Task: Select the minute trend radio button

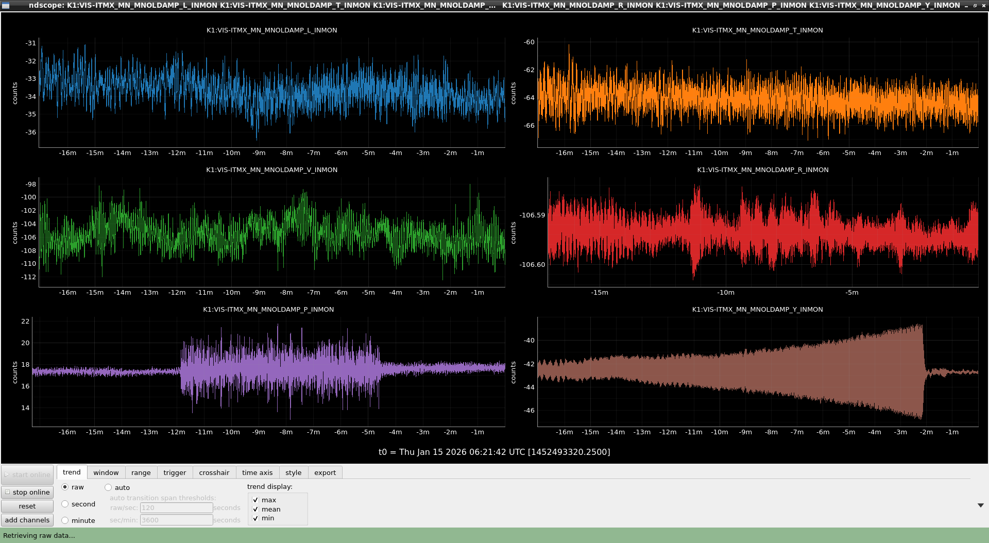Action: (65, 520)
